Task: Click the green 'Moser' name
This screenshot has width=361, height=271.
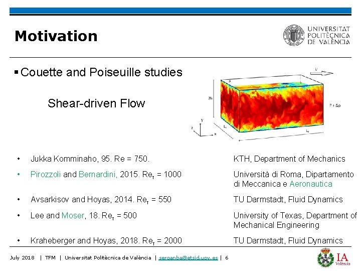Action: (x=73, y=215)
